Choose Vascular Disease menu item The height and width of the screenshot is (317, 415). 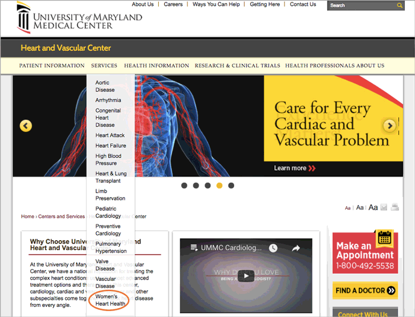[106, 283]
